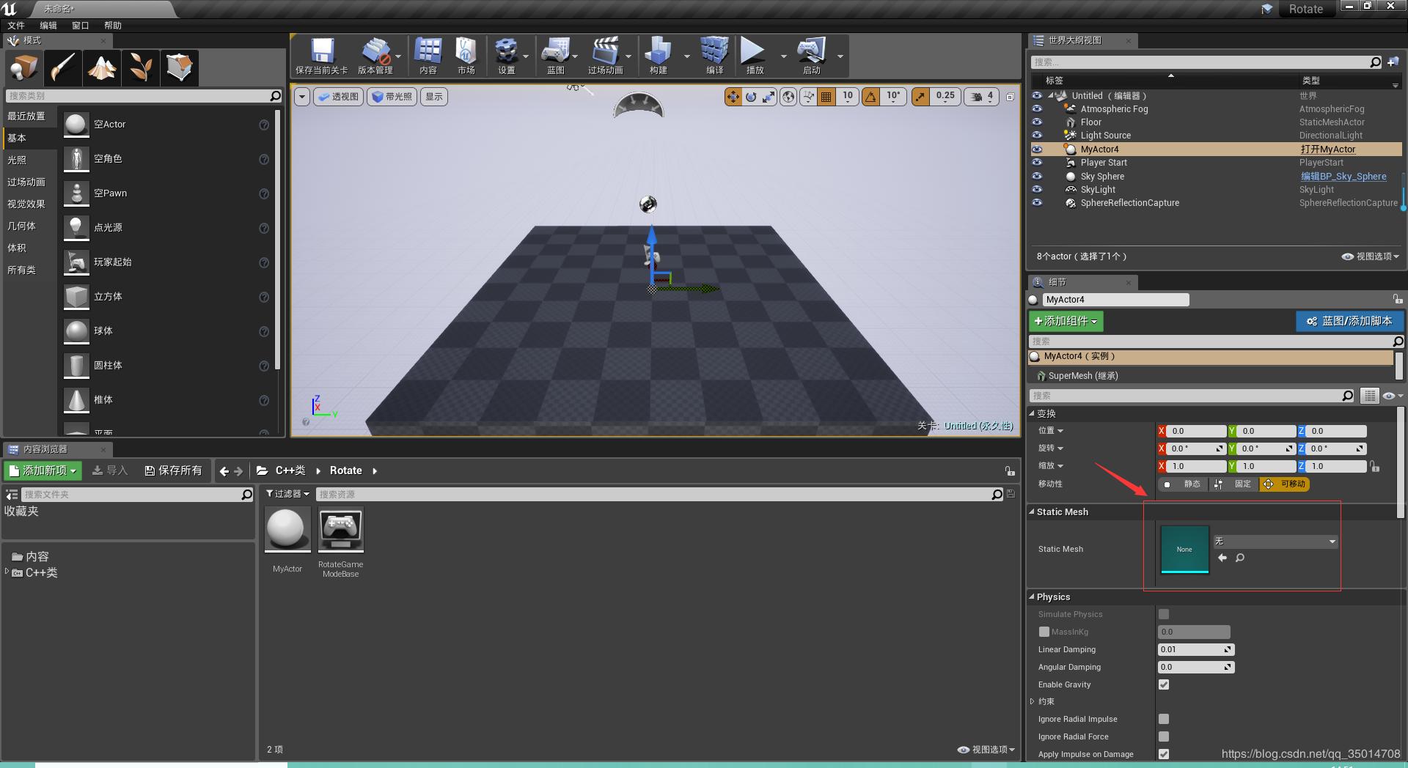
Task: Select the Foliage mode icon
Action: pos(141,68)
